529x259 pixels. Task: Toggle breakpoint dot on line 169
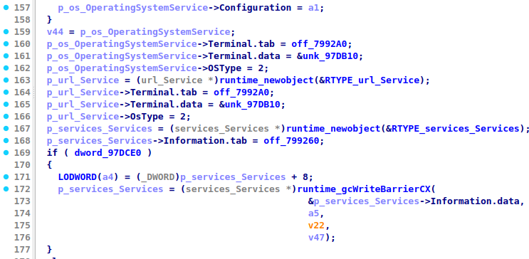(x=6, y=153)
